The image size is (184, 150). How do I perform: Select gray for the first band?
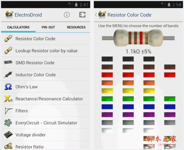pyautogui.click(x=107, y=122)
